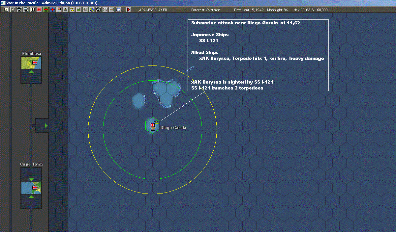Click the first toolbar icon with portrait silhouette
396x232 pixels.
coord(6,10)
